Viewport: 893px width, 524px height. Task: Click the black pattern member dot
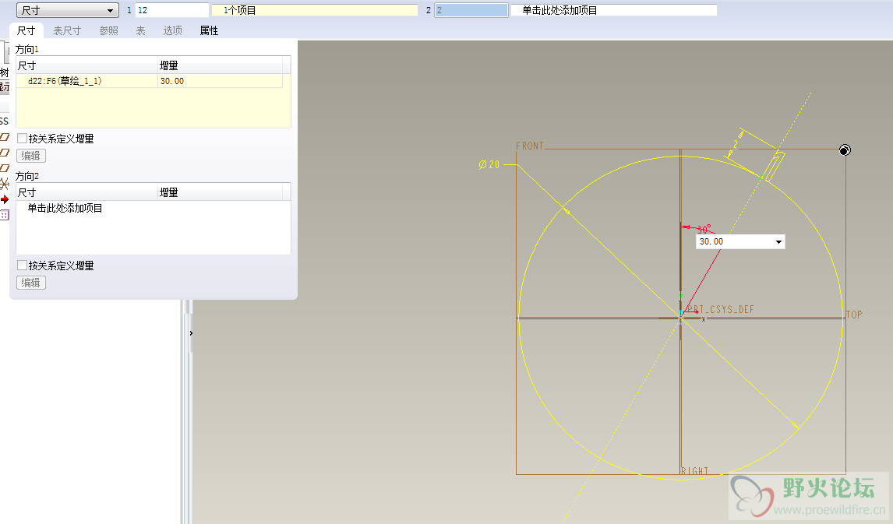click(845, 150)
